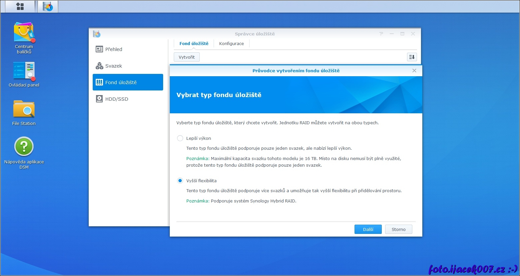This screenshot has width=520, height=276.
Task: Click the Vytvořit button
Action: point(186,57)
